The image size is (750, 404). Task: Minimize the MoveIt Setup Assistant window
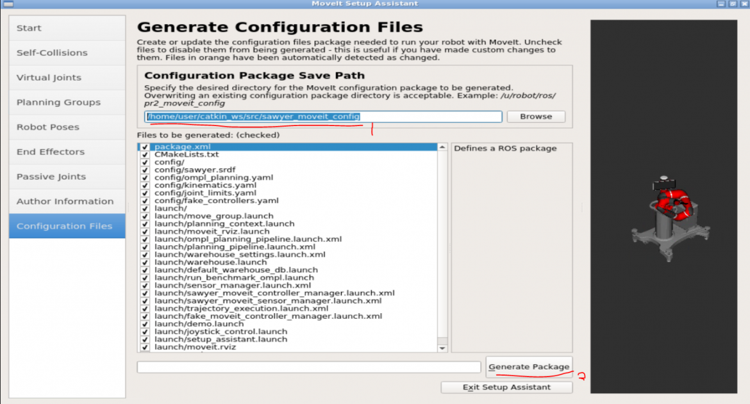721,3
